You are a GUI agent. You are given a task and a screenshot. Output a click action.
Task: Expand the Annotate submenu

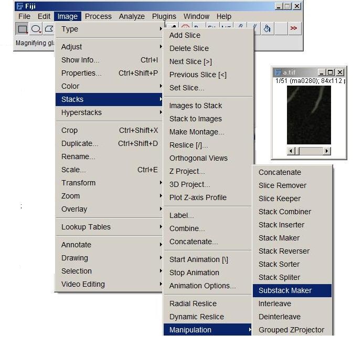(109, 245)
